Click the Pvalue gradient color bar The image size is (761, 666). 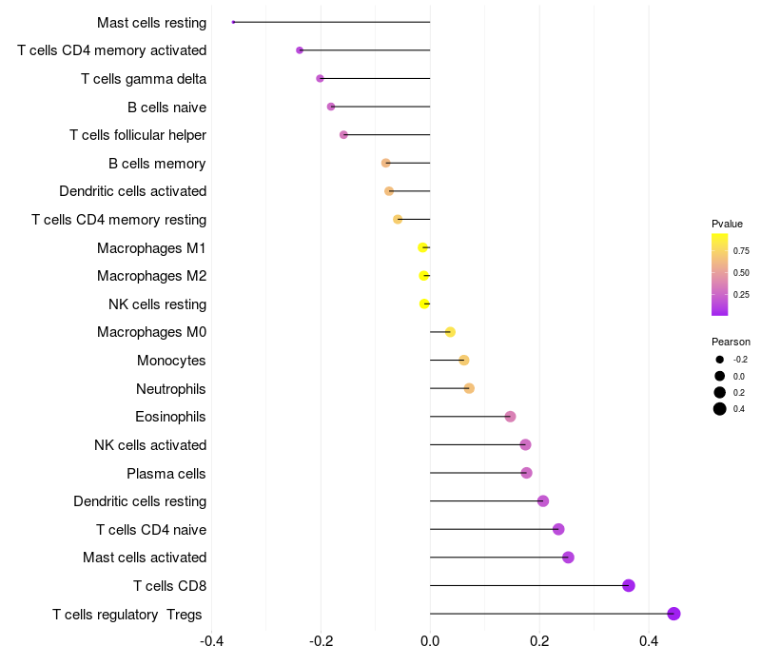[x=720, y=274]
